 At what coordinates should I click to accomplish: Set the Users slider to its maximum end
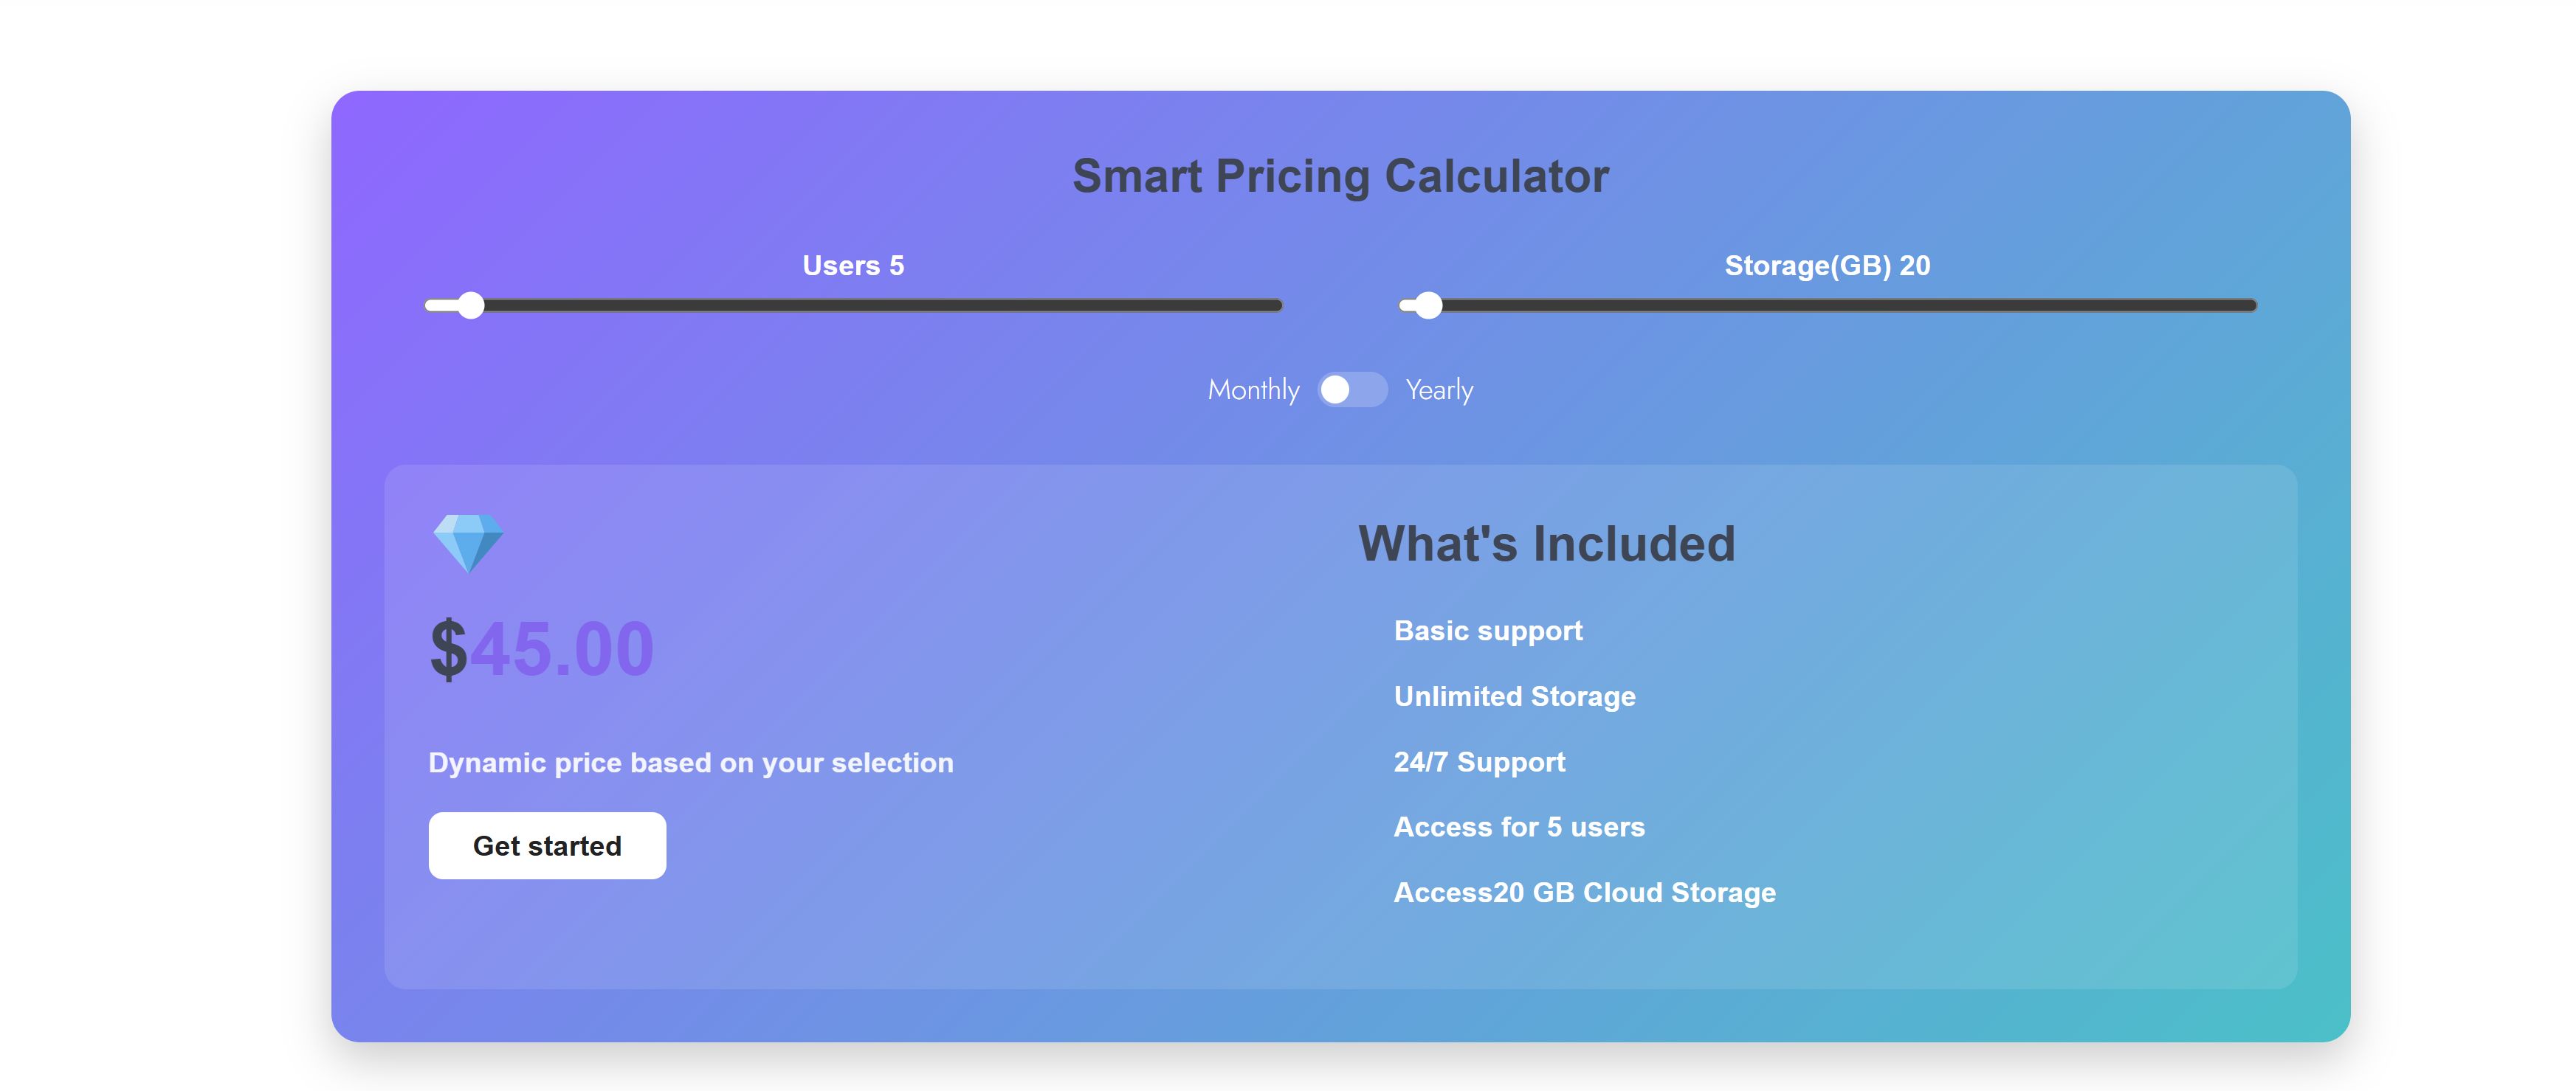[x=1277, y=305]
